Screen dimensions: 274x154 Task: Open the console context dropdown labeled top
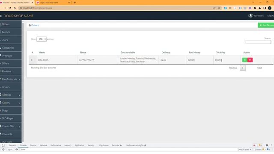click(9, 149)
